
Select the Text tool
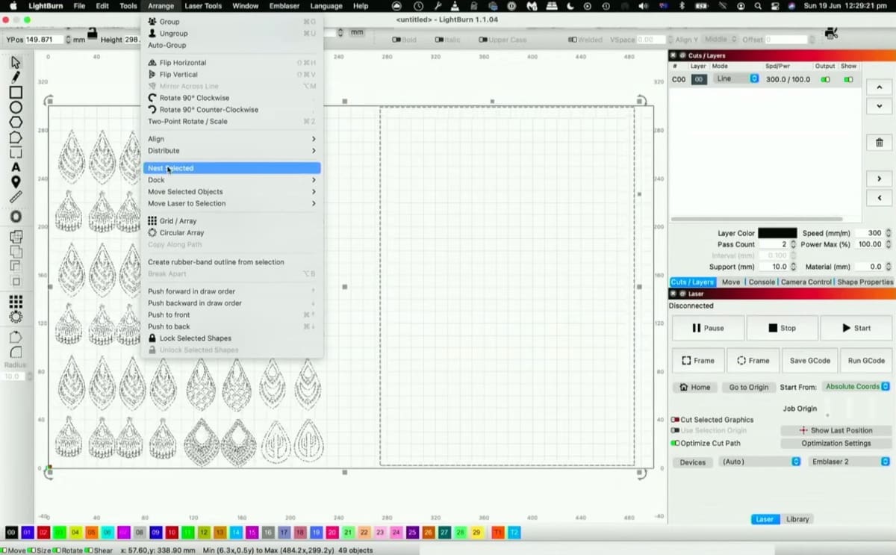(x=16, y=167)
